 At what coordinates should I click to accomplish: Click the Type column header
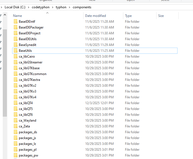[128, 16]
